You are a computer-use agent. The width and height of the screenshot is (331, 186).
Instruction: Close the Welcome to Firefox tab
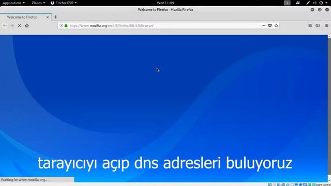pos(48,17)
